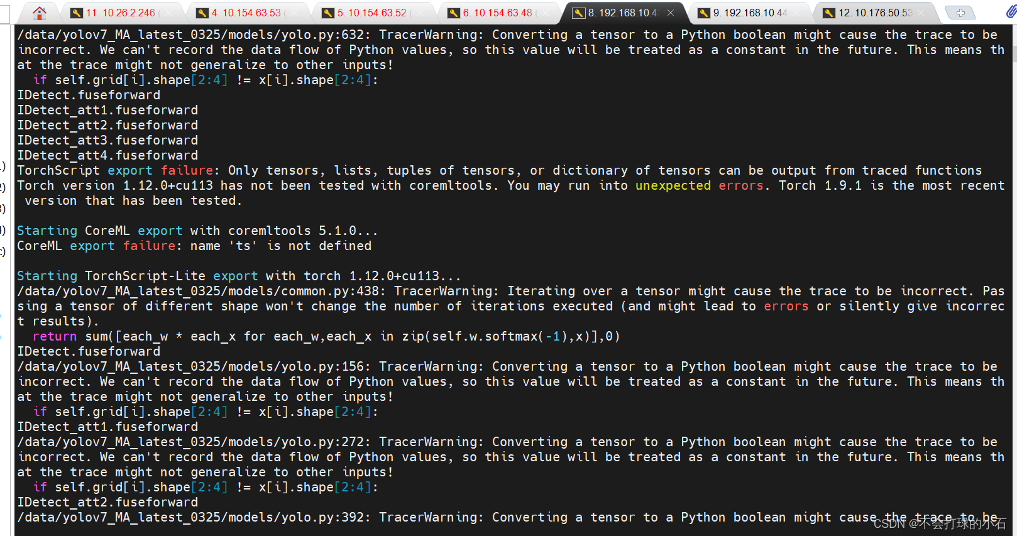Screen dimensions: 1017x536
Task: Open a new tab with the plus button
Action: click(x=960, y=13)
